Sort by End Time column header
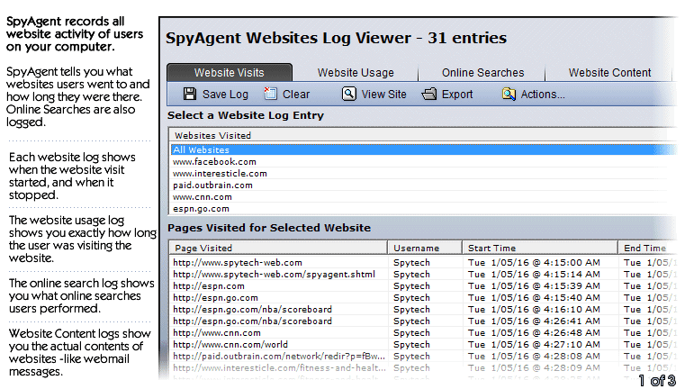 coord(648,248)
